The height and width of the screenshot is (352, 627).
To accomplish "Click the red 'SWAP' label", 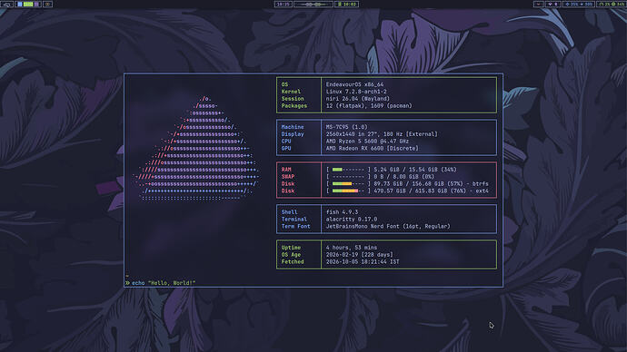I will click(x=287, y=177).
